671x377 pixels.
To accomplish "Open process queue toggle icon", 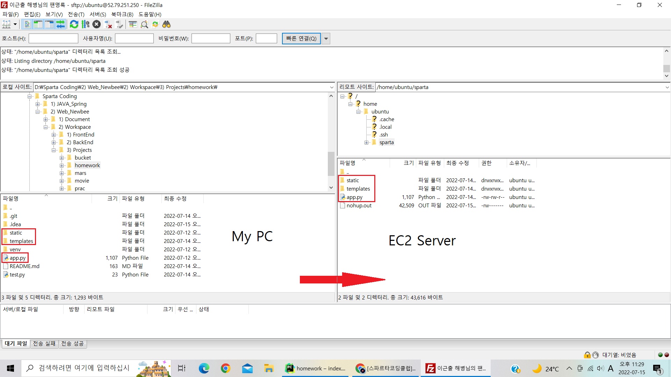I will coord(85,24).
